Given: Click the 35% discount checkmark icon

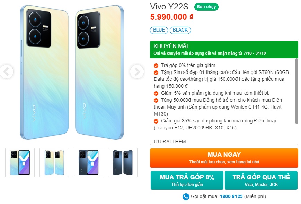Looking at the screenshot, I should click(156, 121).
